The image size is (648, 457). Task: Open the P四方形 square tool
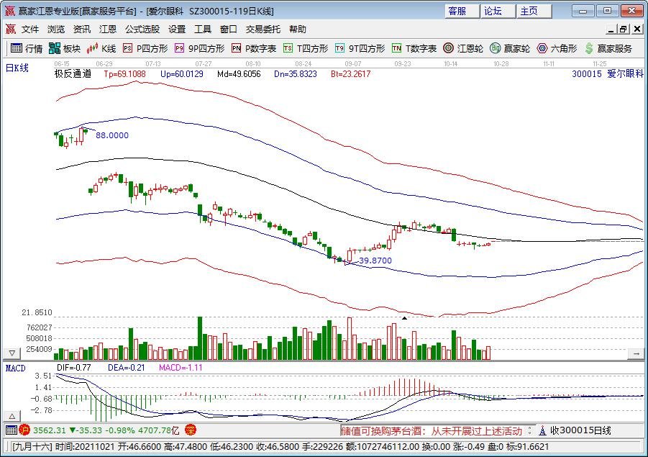[145, 48]
